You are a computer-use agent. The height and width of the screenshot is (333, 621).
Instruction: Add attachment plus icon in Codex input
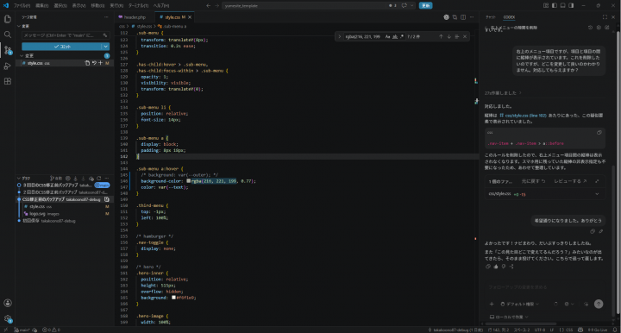492,304
